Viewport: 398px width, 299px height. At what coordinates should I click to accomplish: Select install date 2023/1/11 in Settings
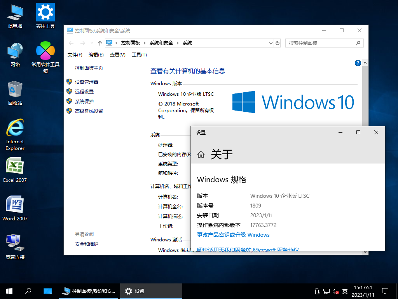coord(261,215)
